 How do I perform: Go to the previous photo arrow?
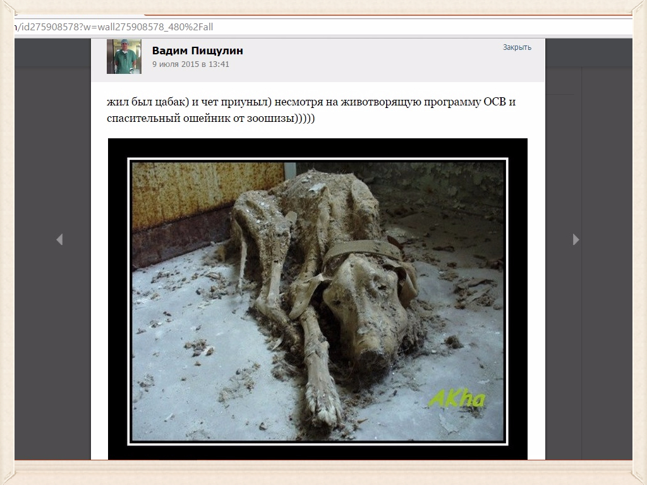pos(59,239)
